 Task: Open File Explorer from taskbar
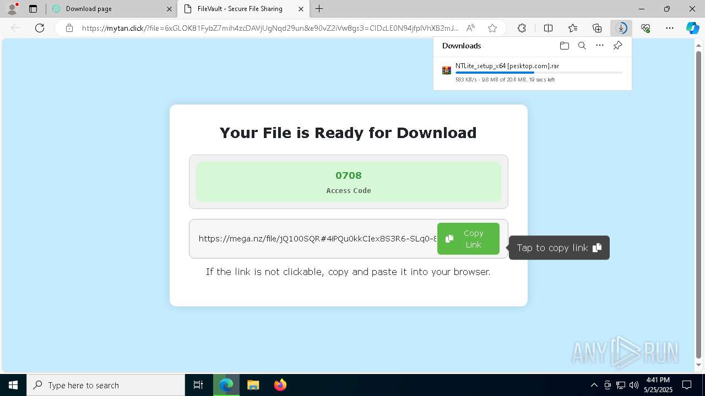[253, 385]
